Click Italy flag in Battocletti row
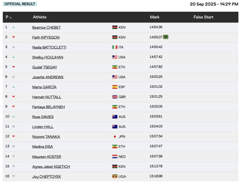This screenshot has width=241, height=185. 115,47
